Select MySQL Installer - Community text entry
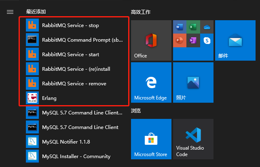Screen dimensions: 260x167 coord(76,156)
